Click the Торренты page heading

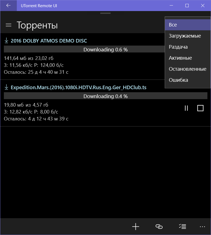(37, 25)
